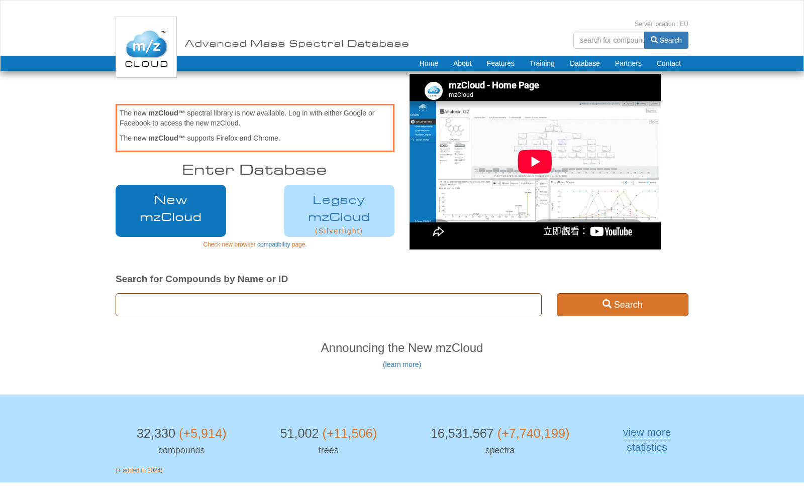Open the '(learn more)' link
Viewport: 804px width, 502px height.
pos(402,364)
